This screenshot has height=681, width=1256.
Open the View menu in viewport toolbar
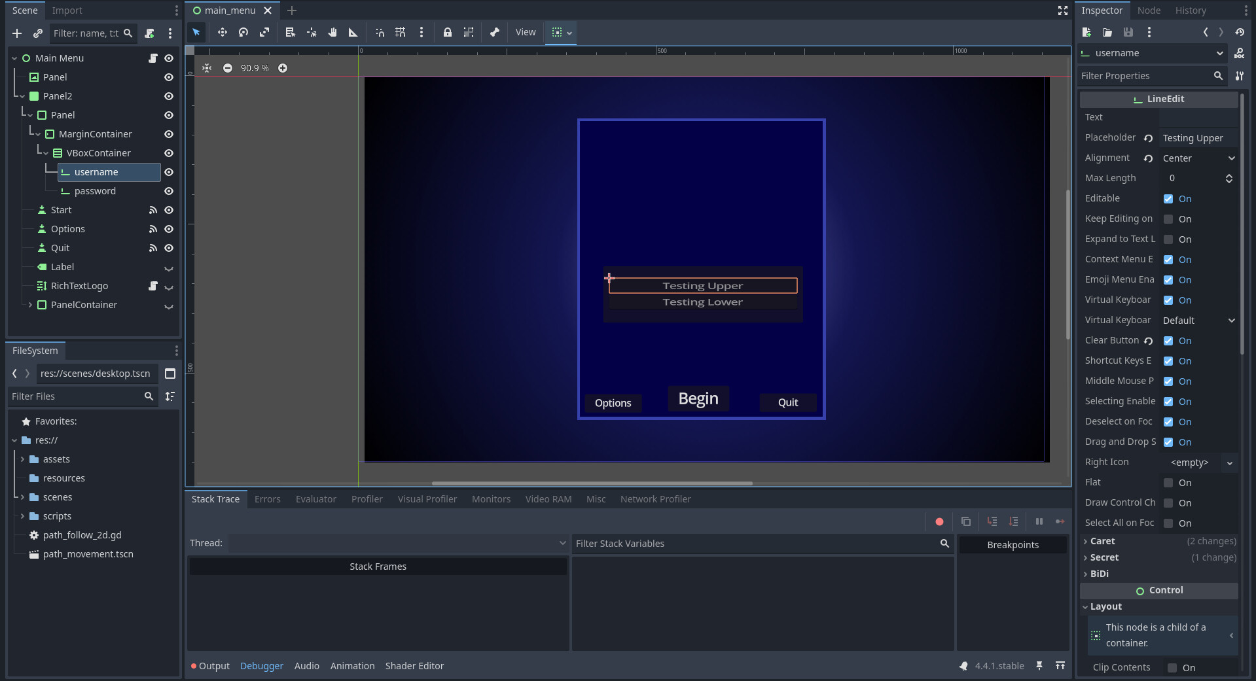(x=525, y=32)
